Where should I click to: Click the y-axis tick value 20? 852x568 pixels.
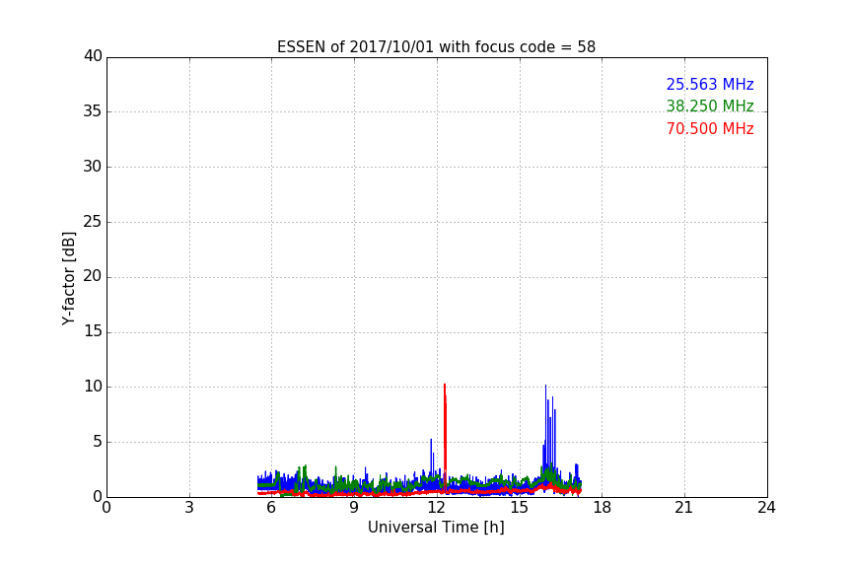tap(93, 276)
